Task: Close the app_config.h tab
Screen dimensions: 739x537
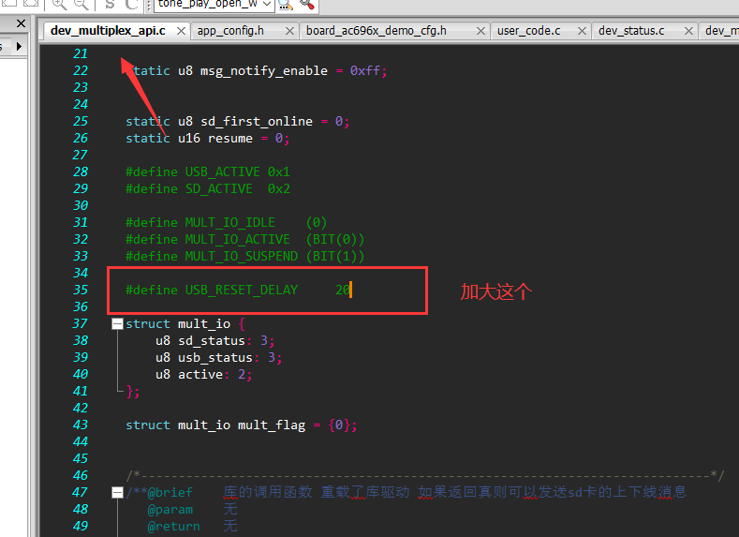Action: click(x=289, y=31)
